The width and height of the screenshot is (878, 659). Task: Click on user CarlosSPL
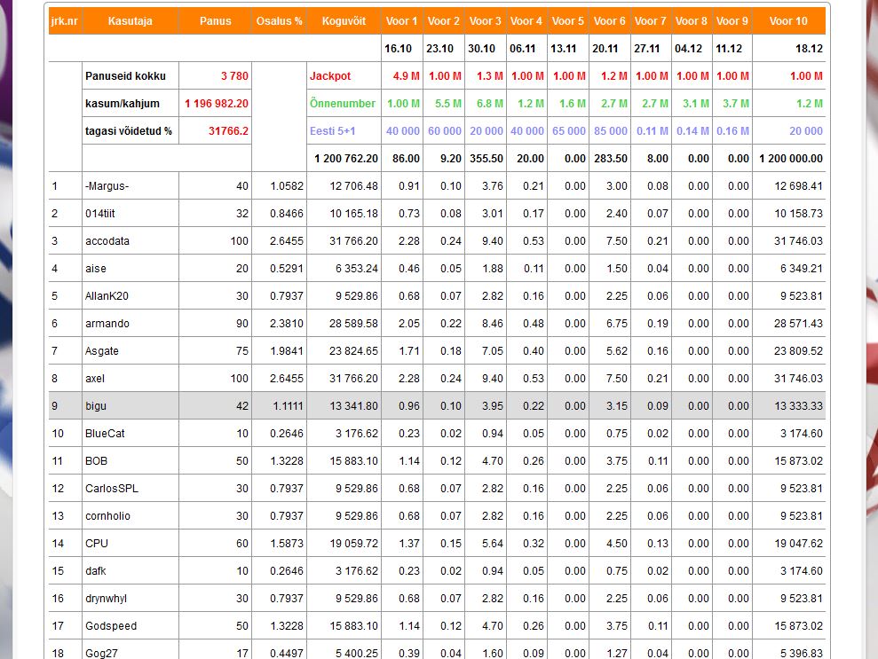112,489
